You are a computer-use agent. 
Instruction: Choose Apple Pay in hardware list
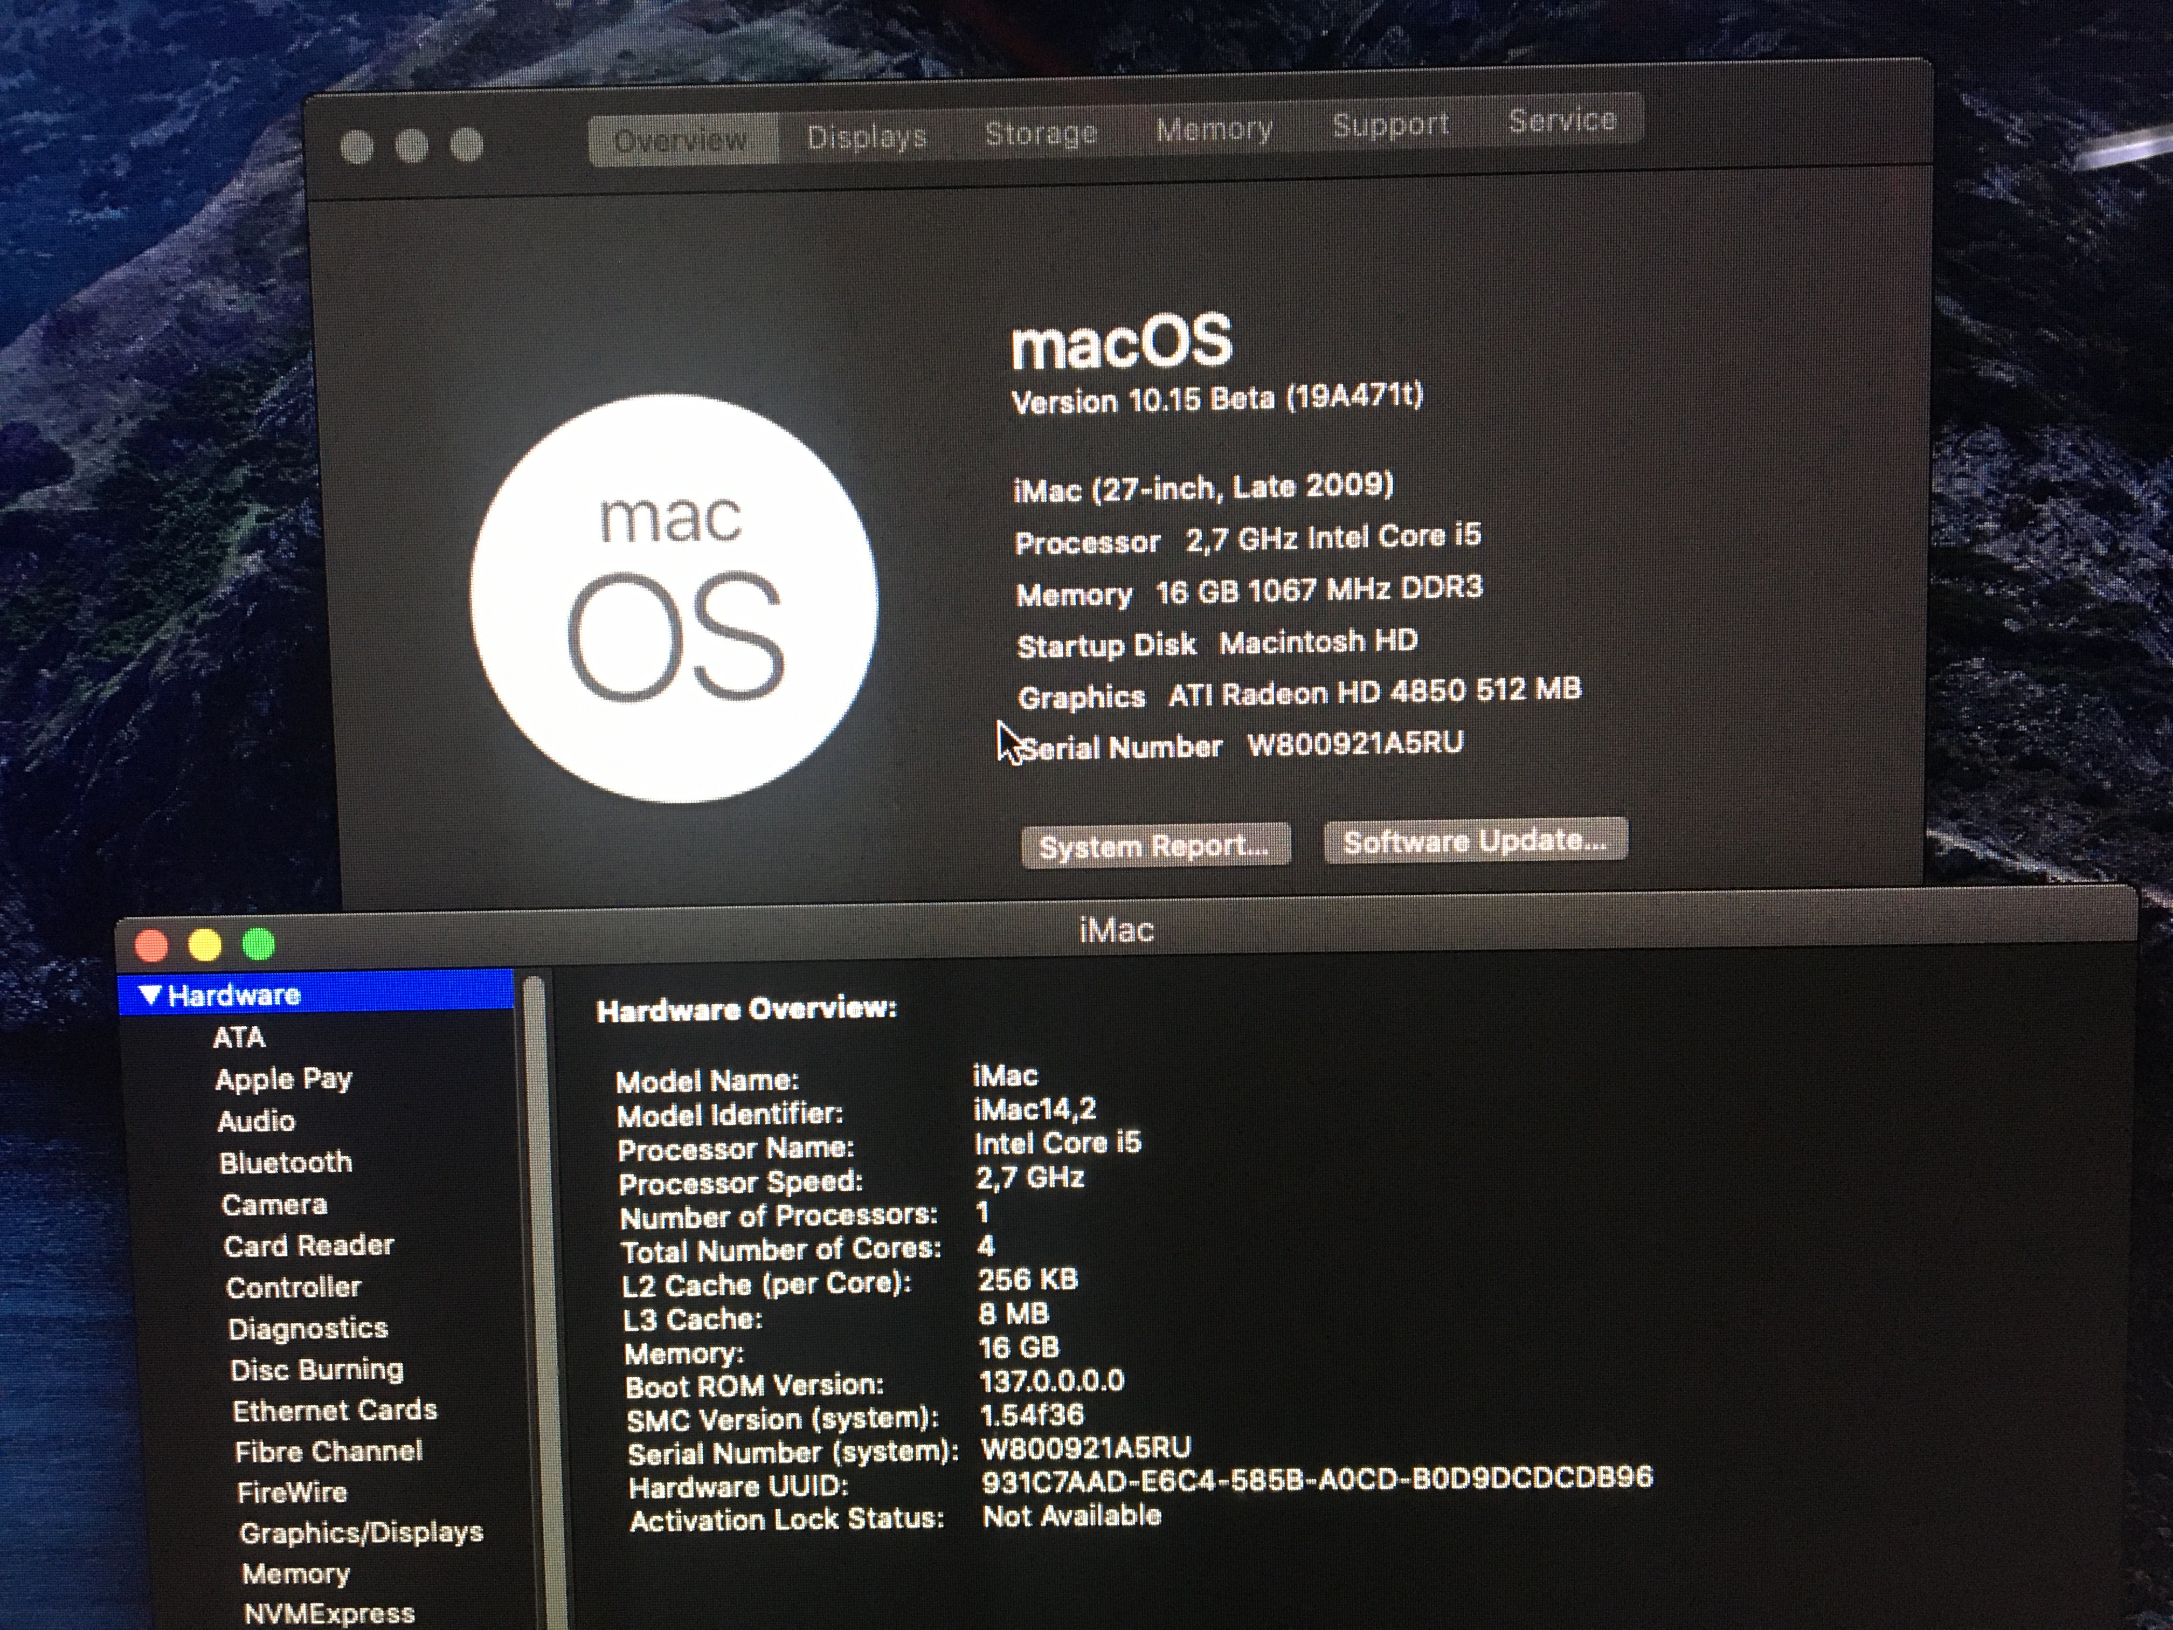tap(283, 1079)
